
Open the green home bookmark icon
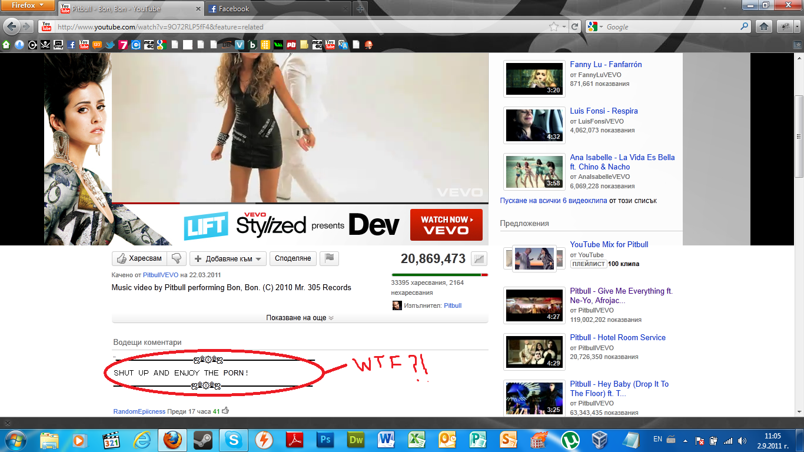pos(6,44)
